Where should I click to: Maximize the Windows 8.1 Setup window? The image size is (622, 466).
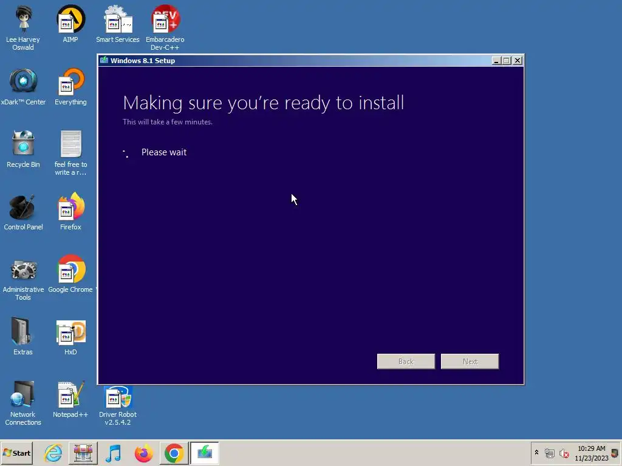[x=507, y=61]
